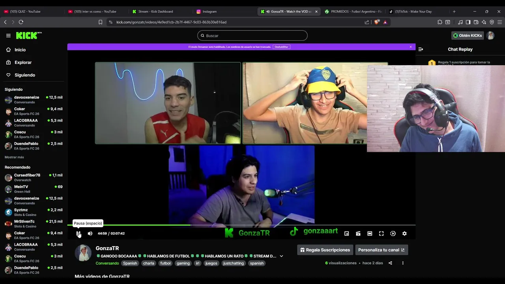
Task: Switch to TikTok browser tab
Action: (417, 11)
